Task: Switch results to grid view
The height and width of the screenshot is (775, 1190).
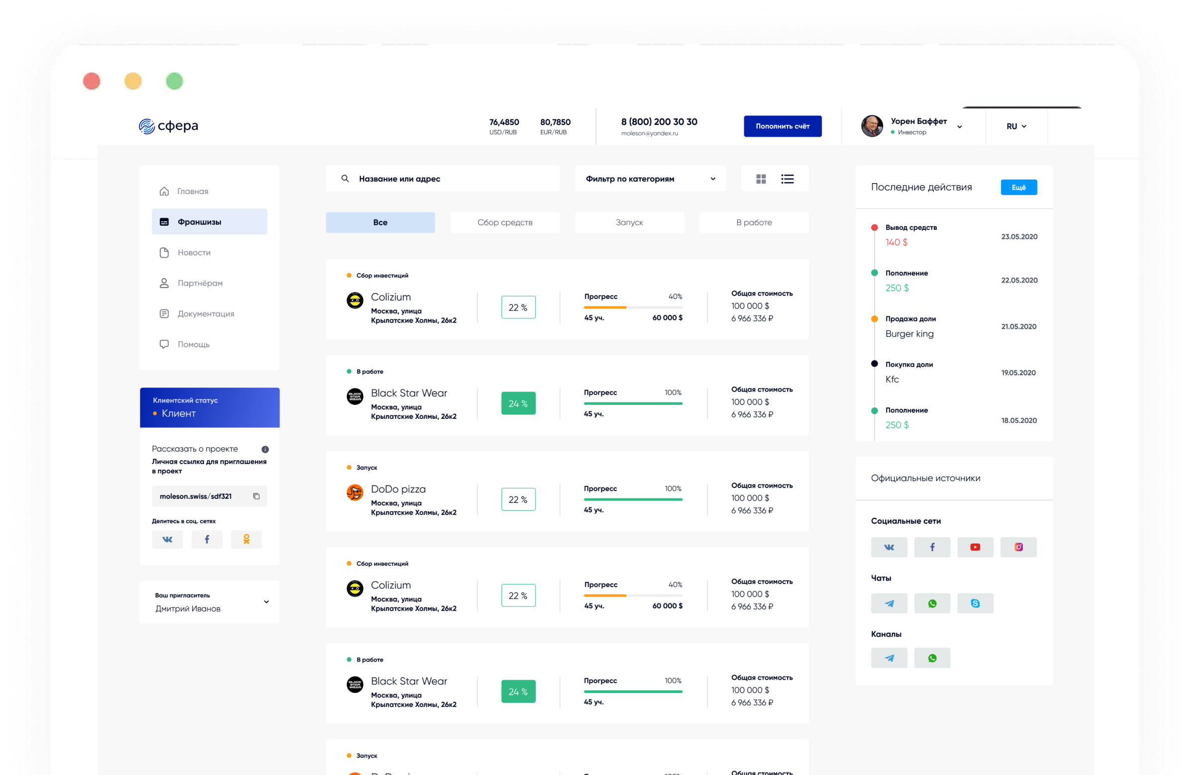Action: (761, 179)
